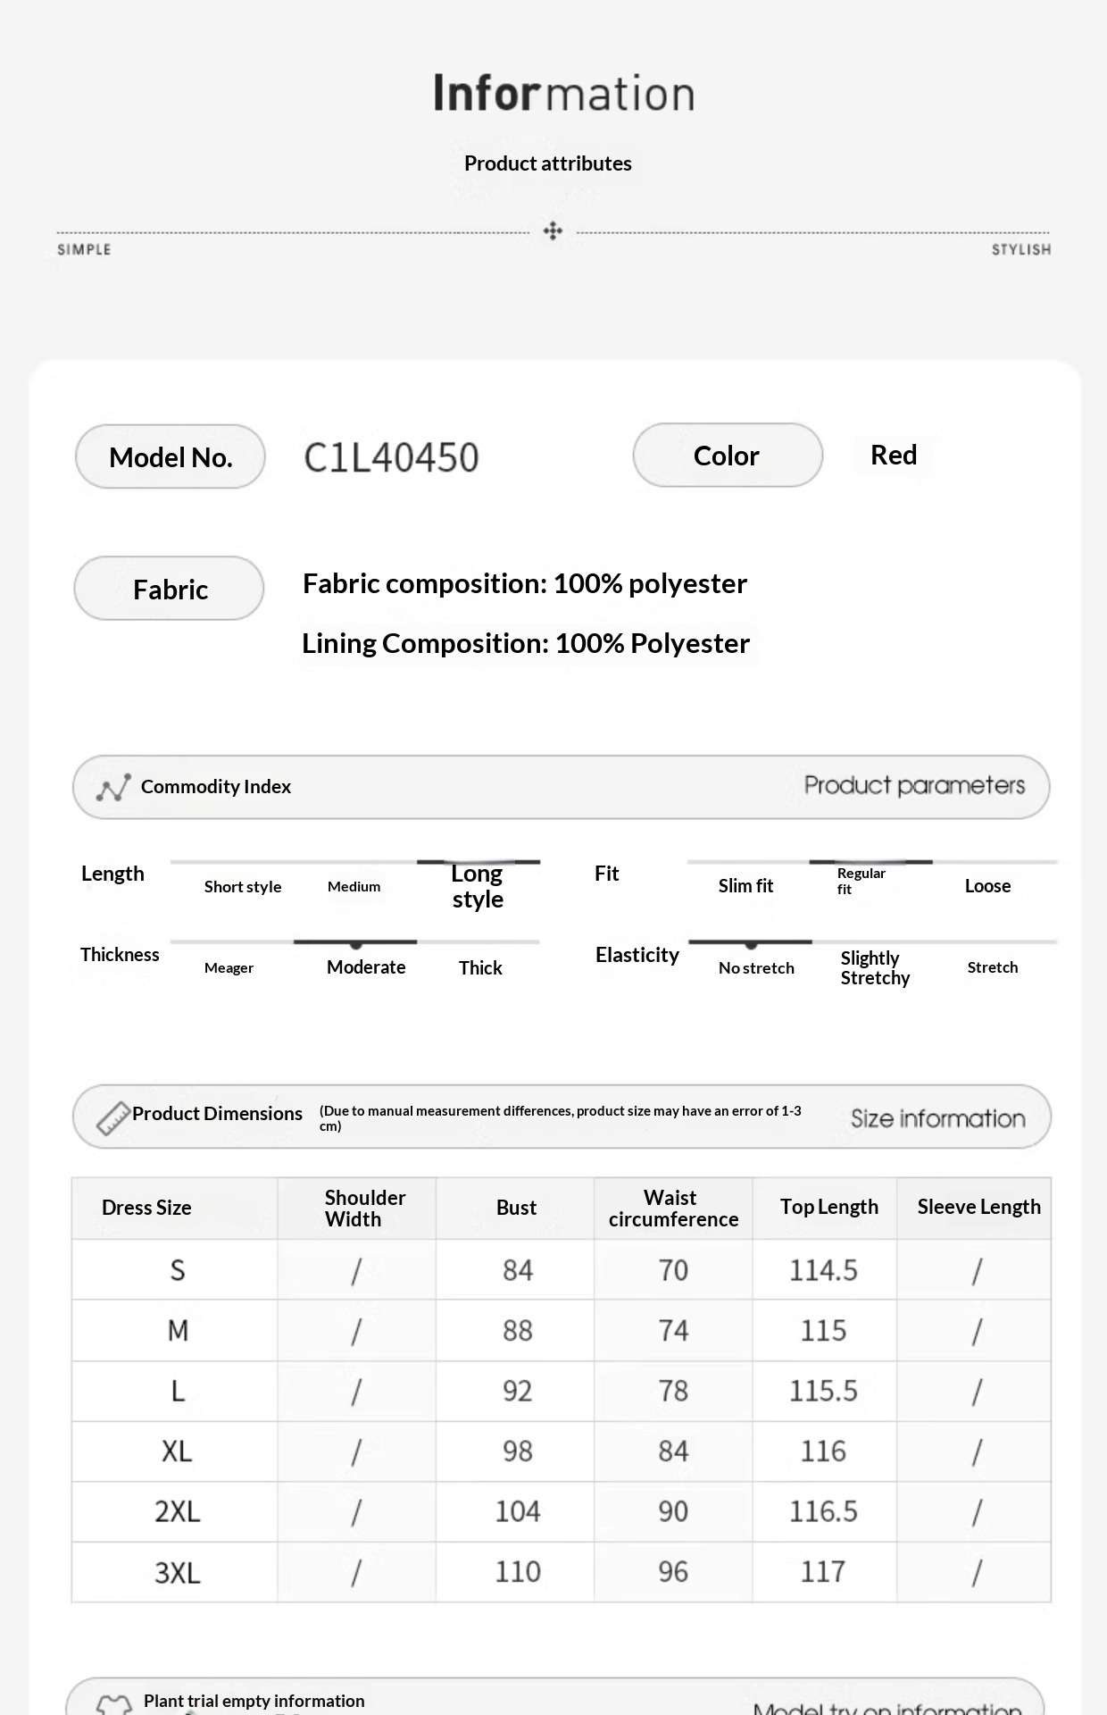
Task: Click the decorative diamond divider icon
Action: pos(553,231)
